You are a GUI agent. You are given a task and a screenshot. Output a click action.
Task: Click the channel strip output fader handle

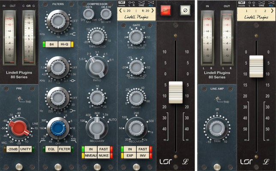coord(176,92)
